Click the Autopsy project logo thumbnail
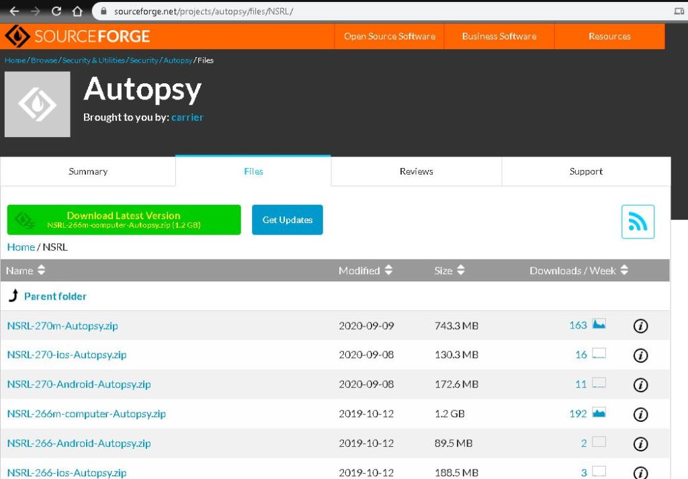688x479 pixels. pos(38,105)
